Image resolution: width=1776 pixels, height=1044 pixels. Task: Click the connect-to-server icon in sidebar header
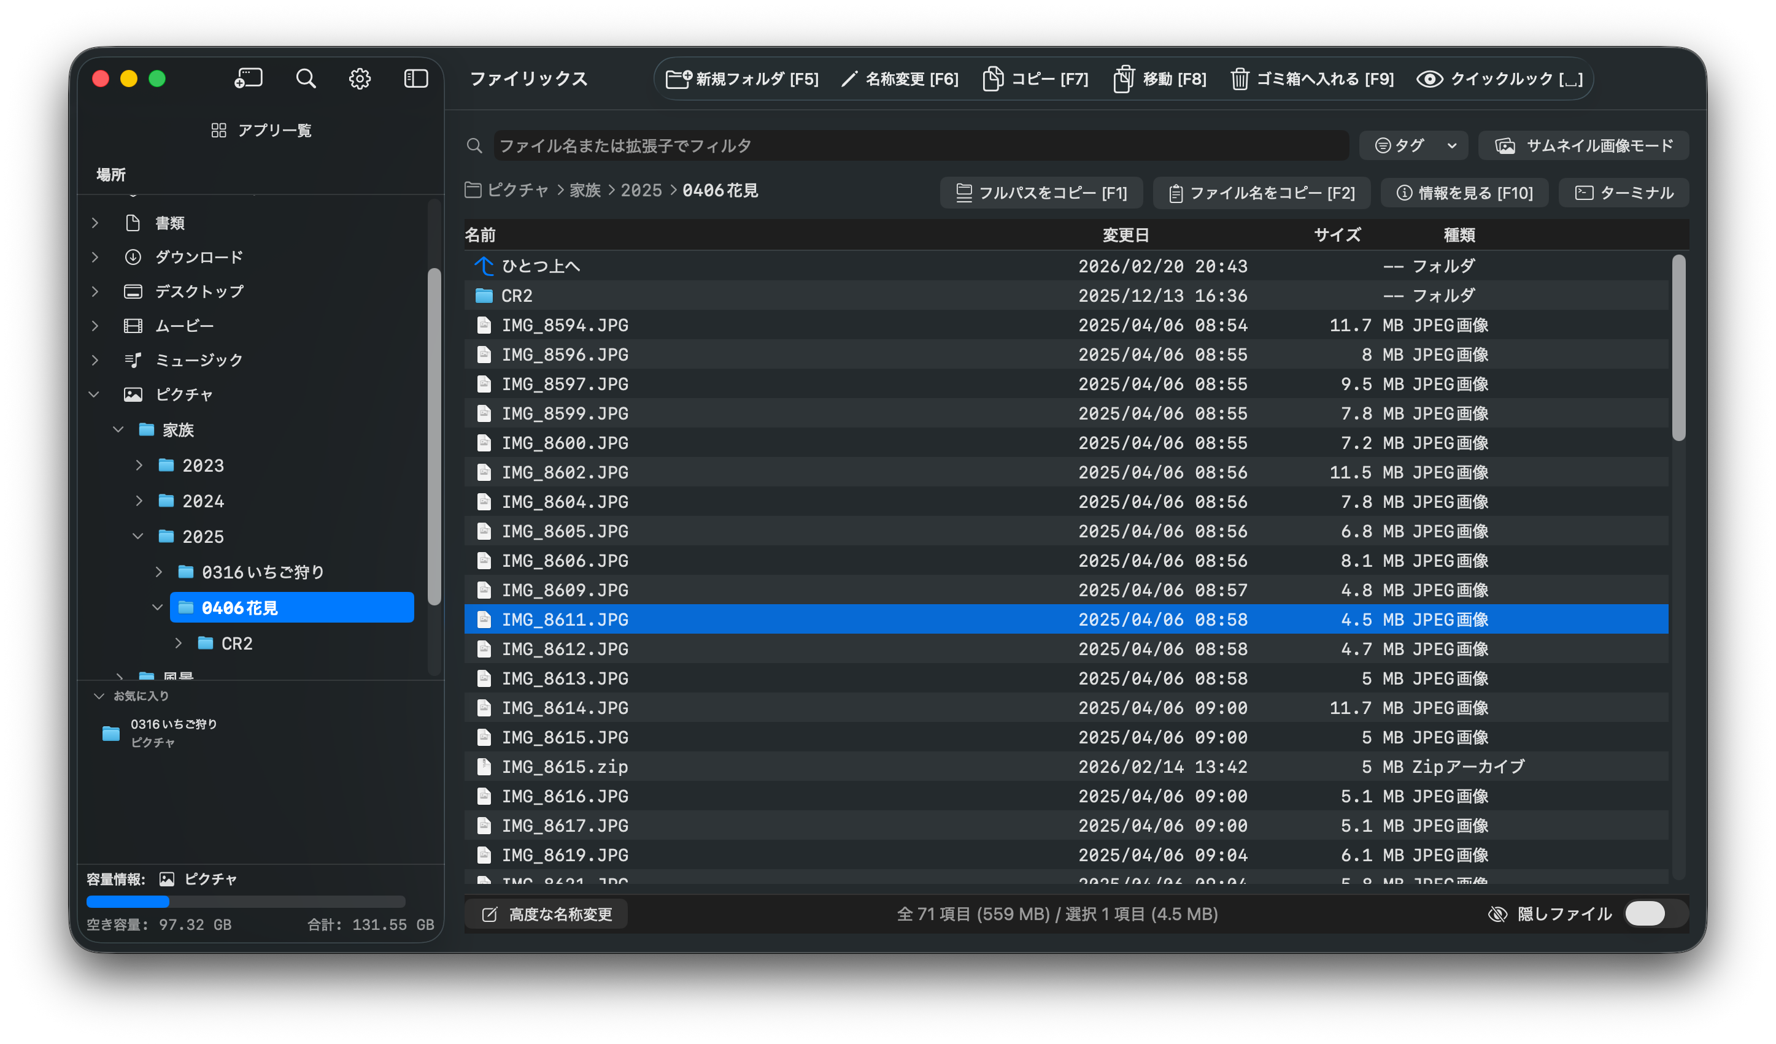(248, 78)
